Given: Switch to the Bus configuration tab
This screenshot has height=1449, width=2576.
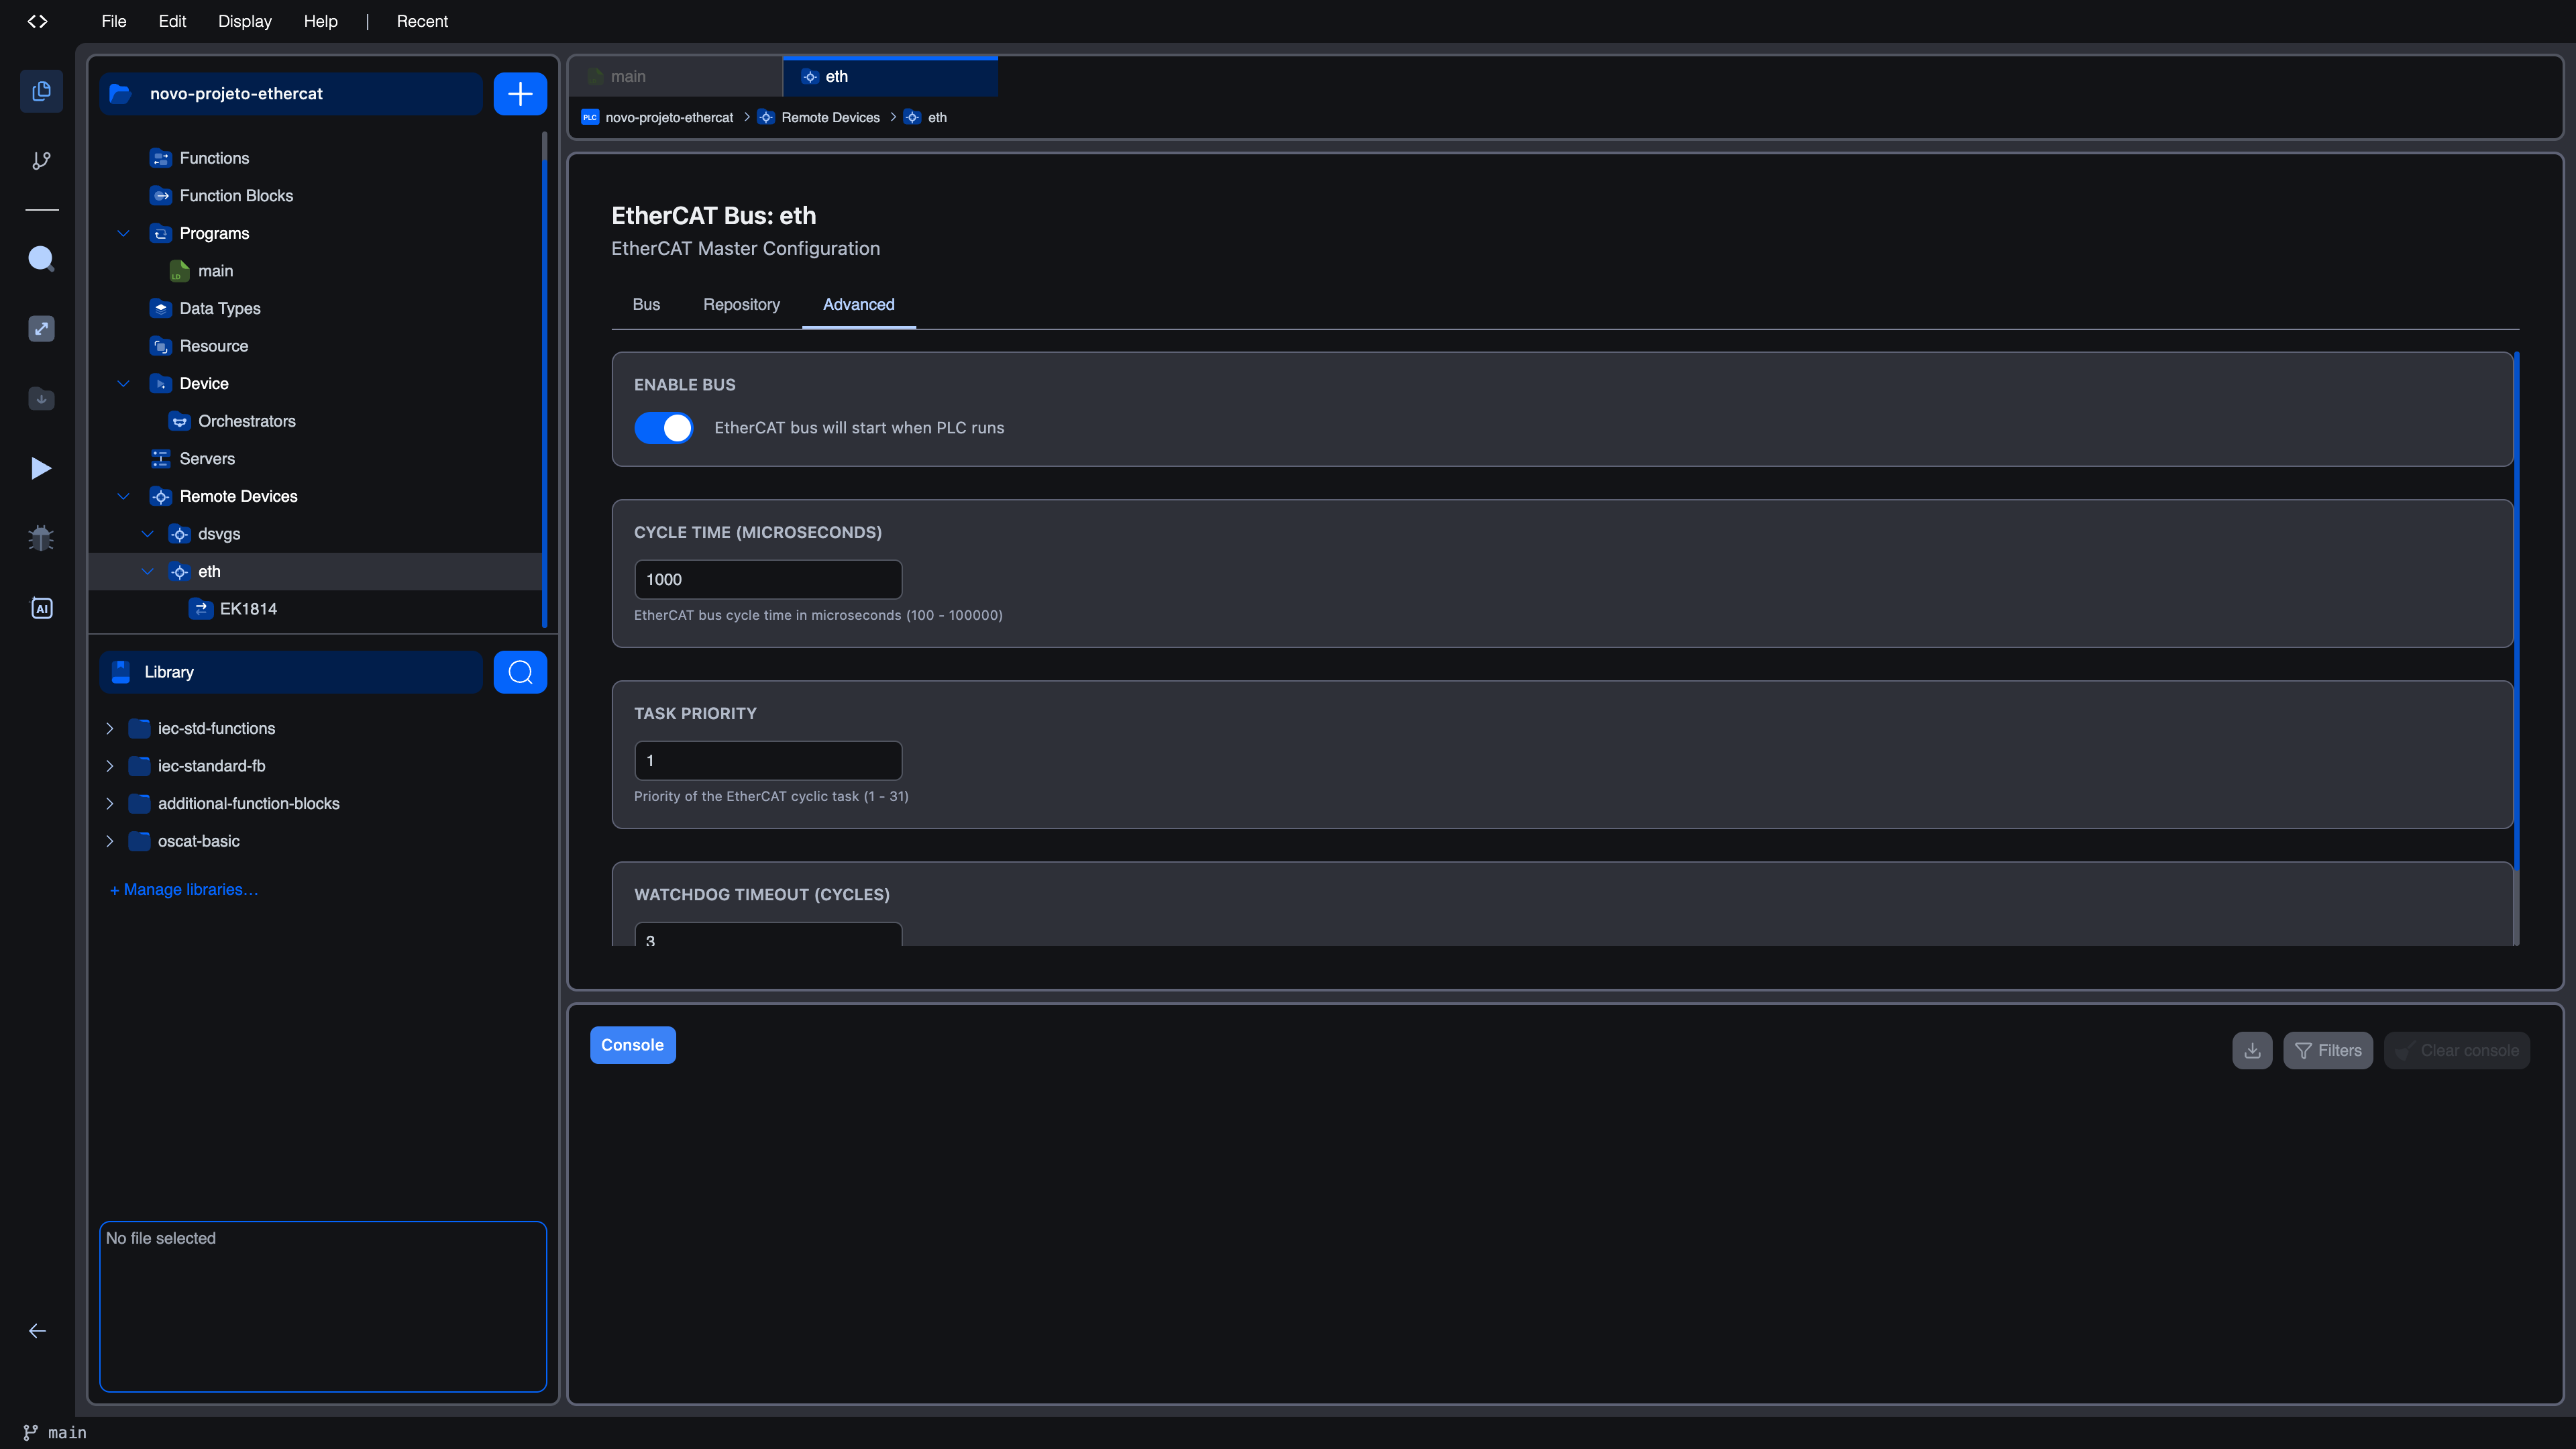Looking at the screenshot, I should (646, 304).
